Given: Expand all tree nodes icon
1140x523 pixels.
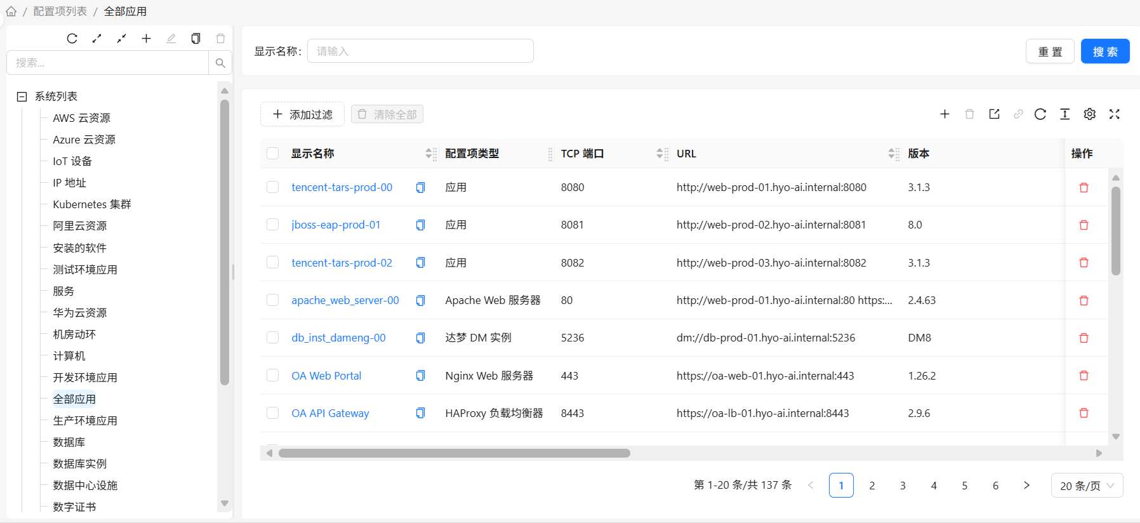Looking at the screenshot, I should click(96, 39).
